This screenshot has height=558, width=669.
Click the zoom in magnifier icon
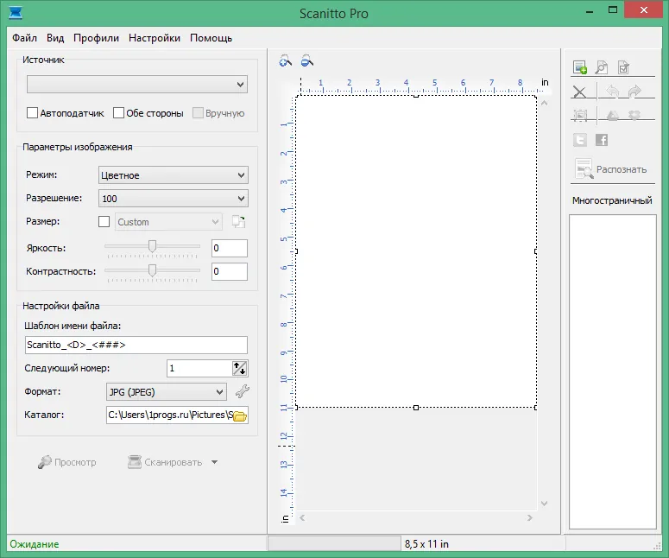[286, 61]
